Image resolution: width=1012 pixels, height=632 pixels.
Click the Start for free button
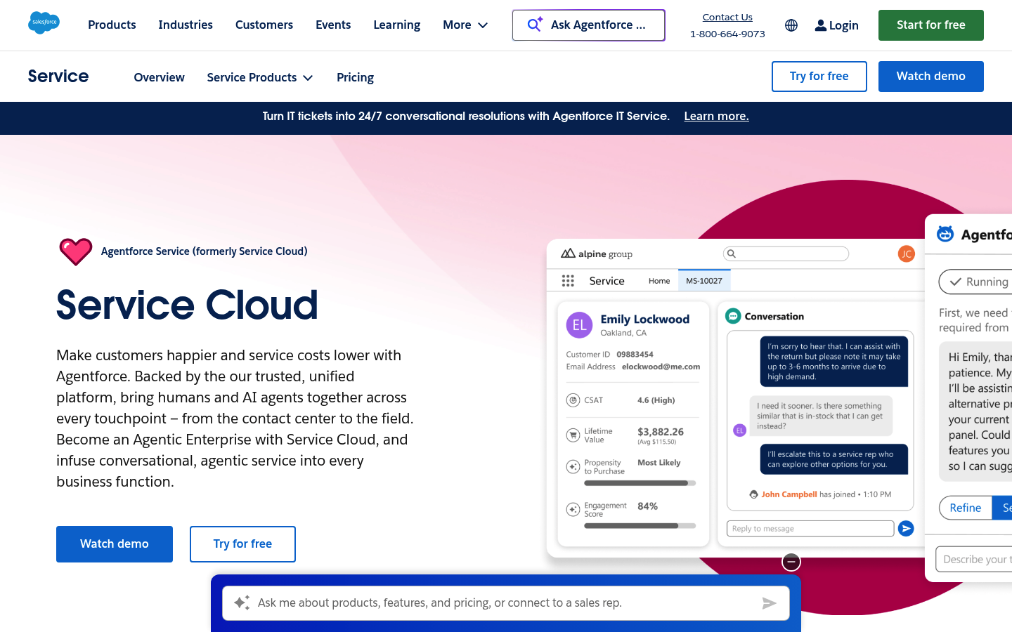[x=930, y=25]
